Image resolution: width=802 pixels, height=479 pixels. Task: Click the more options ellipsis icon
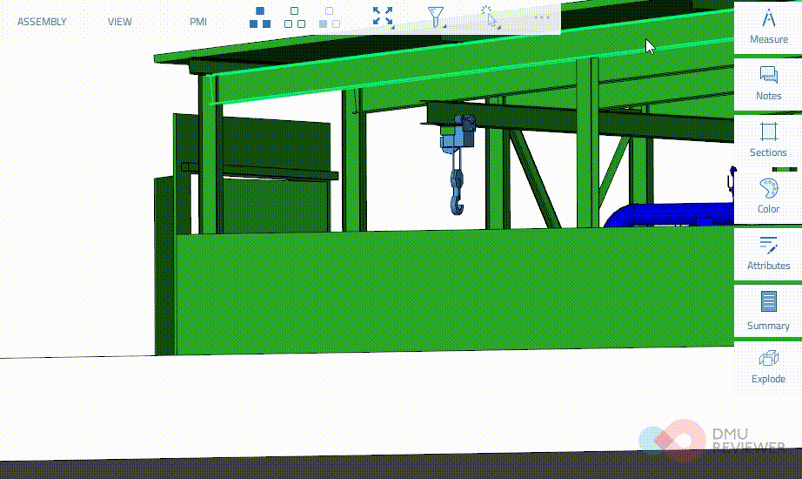tap(542, 17)
